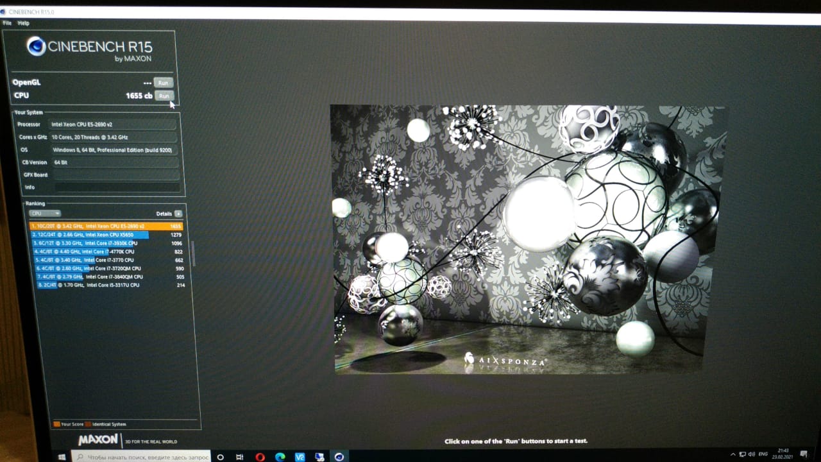Click the Cinebench R15 logo

tap(89, 49)
